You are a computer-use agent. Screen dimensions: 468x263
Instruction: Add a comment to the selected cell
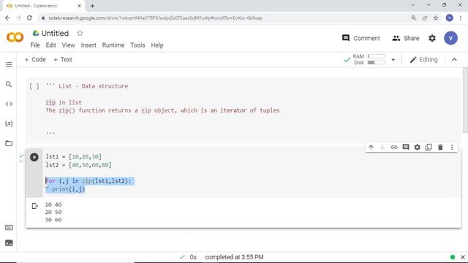pos(406,148)
